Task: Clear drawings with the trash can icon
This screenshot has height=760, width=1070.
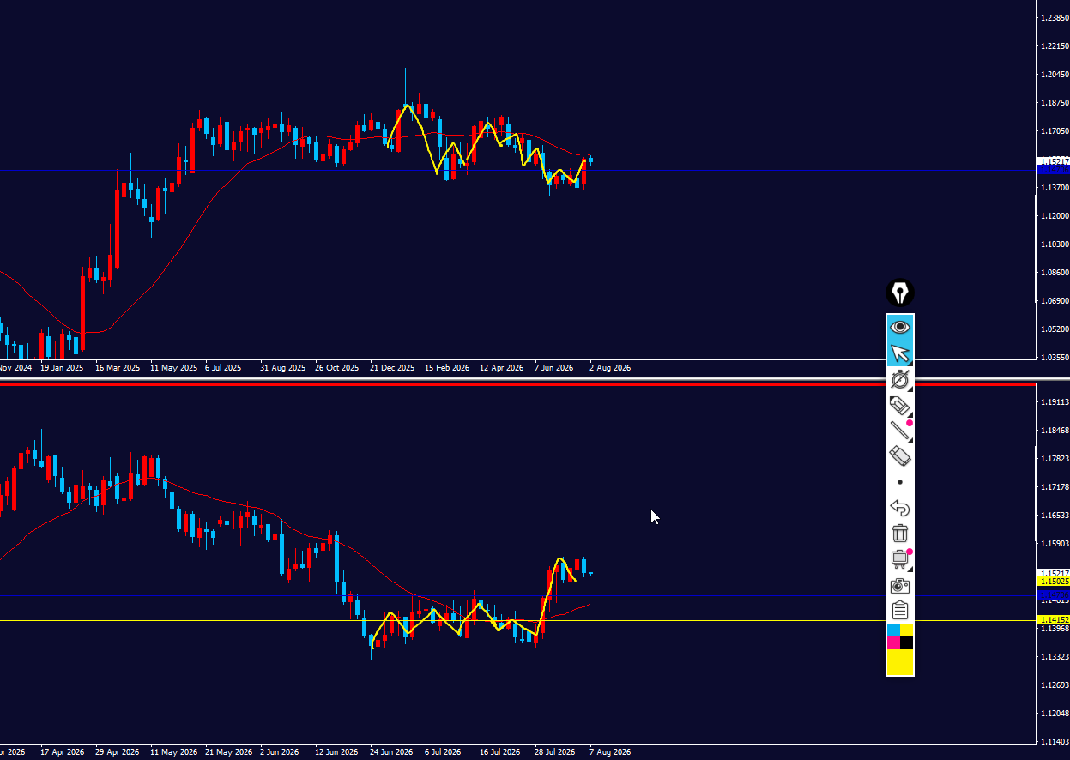Action: pyautogui.click(x=900, y=534)
